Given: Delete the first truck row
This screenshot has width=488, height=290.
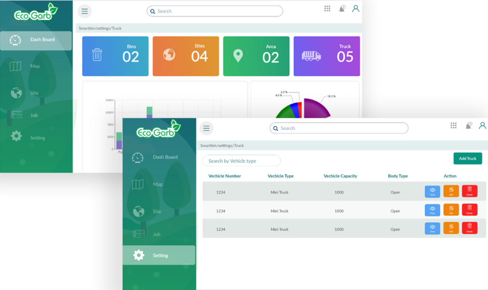Looking at the screenshot, I should (x=469, y=191).
